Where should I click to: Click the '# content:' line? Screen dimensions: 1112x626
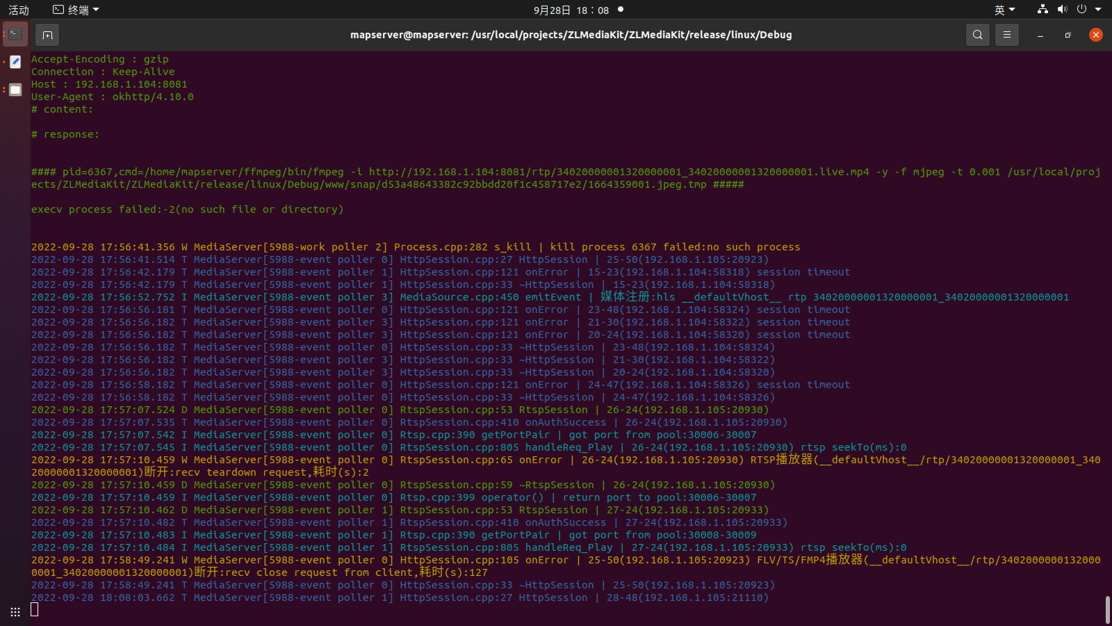[61, 109]
